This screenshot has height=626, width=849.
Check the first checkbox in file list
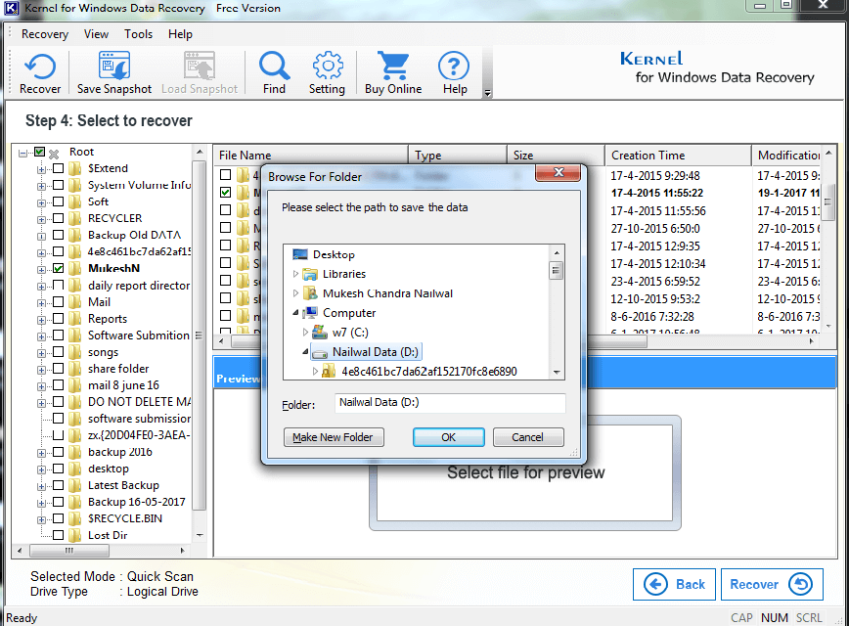(x=226, y=174)
